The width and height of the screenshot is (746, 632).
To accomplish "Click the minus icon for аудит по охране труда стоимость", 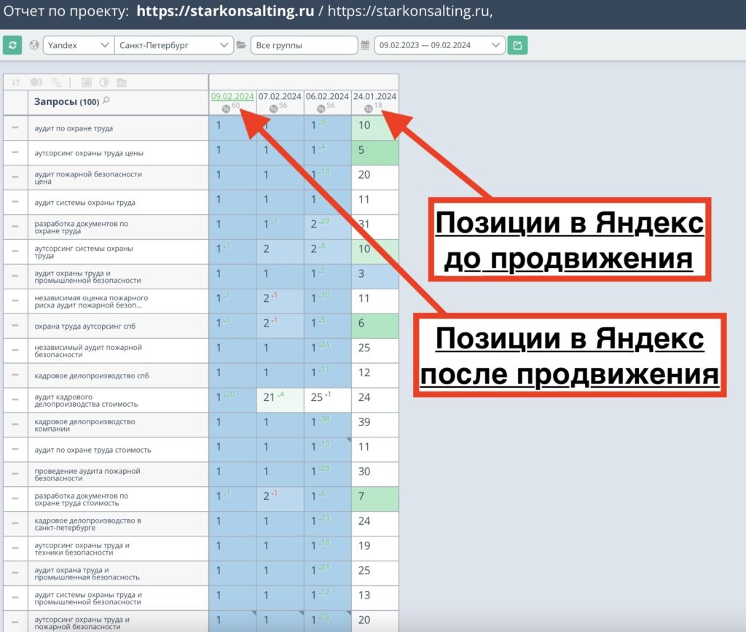I will point(15,449).
